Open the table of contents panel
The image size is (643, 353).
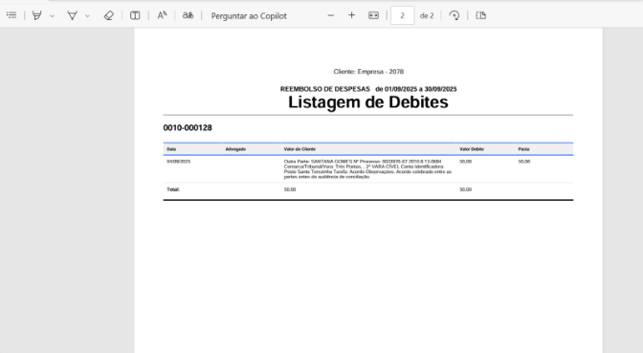point(11,15)
